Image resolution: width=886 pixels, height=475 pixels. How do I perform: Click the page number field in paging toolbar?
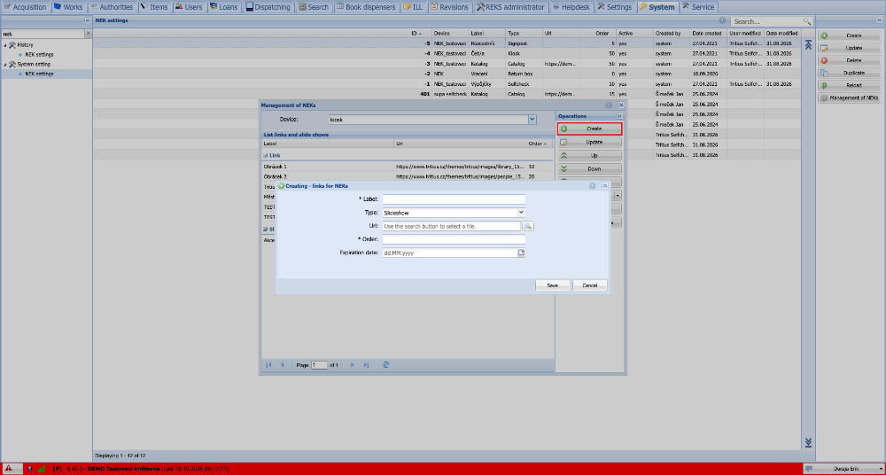coord(319,365)
